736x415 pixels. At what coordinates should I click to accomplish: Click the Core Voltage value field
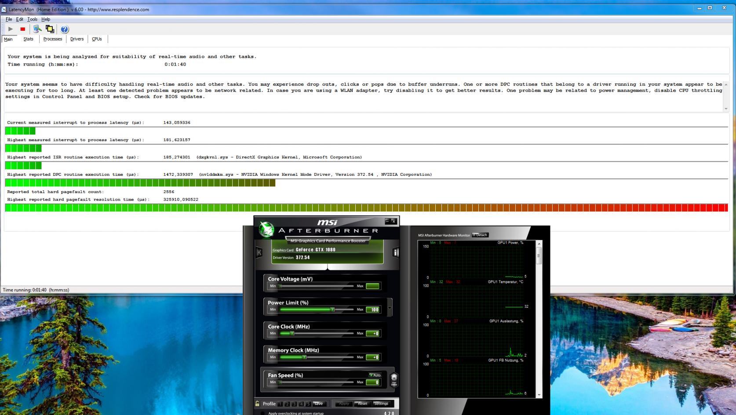372,286
